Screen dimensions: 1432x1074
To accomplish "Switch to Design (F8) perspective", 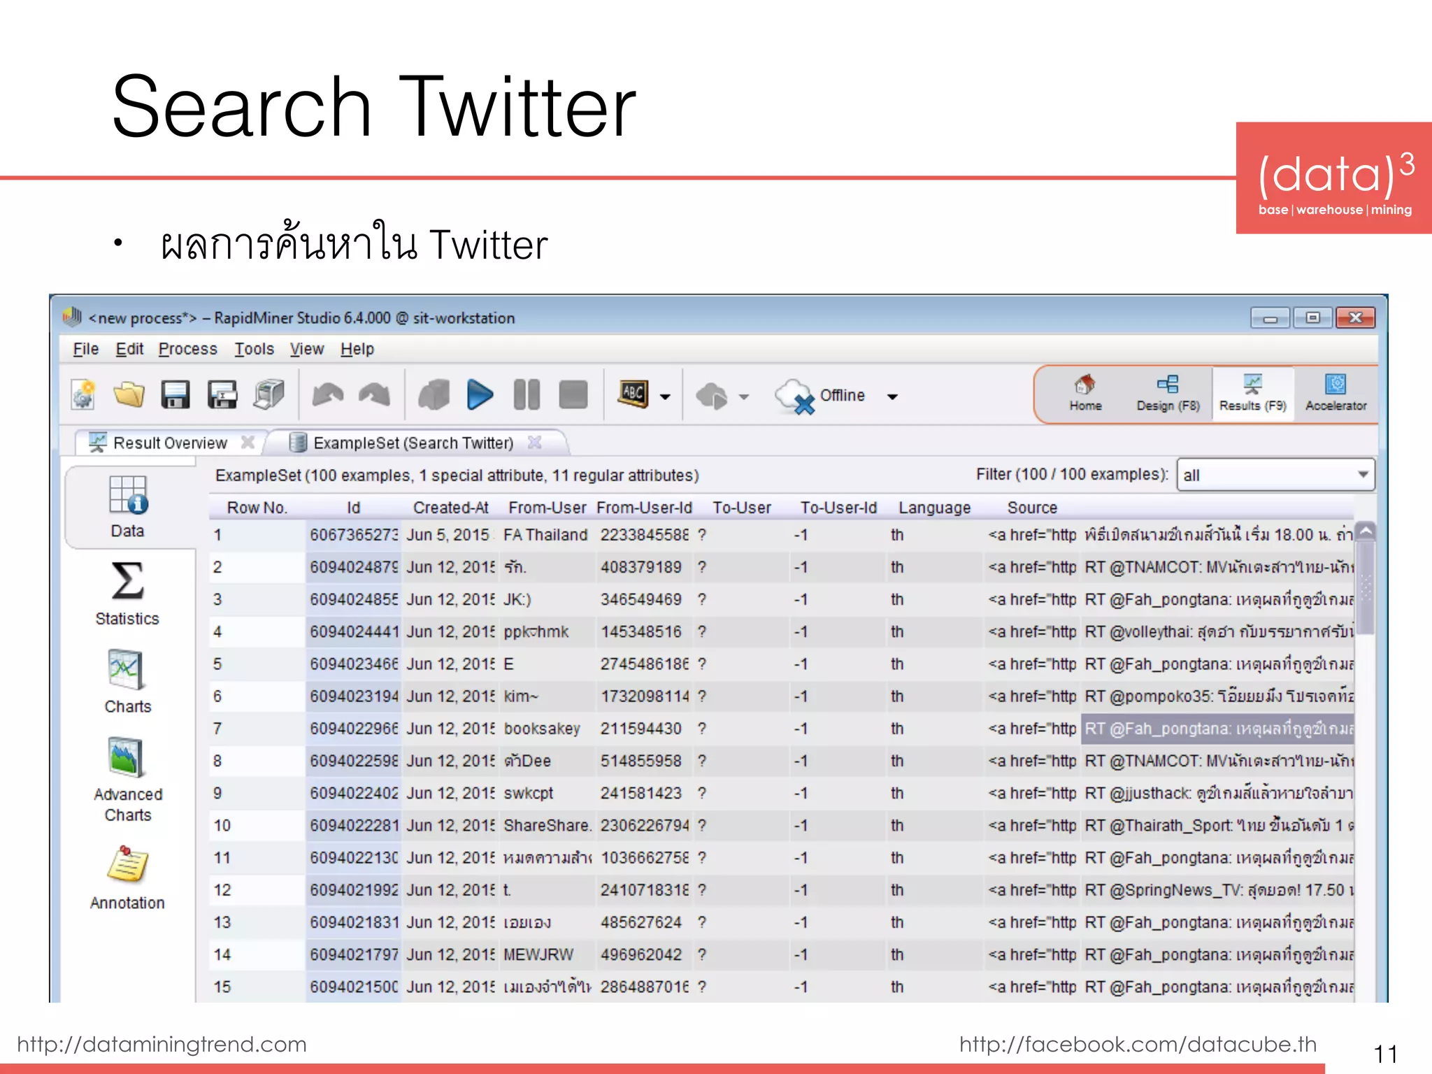I will click(1168, 394).
